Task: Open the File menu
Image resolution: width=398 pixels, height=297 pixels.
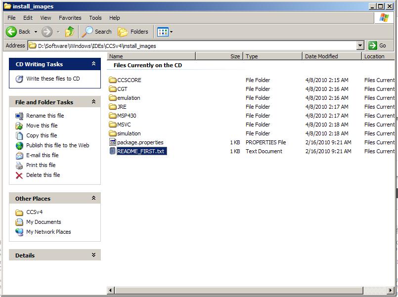Action: pos(11,18)
